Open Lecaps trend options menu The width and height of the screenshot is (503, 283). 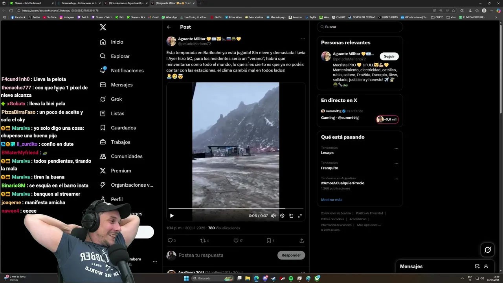[396, 149]
